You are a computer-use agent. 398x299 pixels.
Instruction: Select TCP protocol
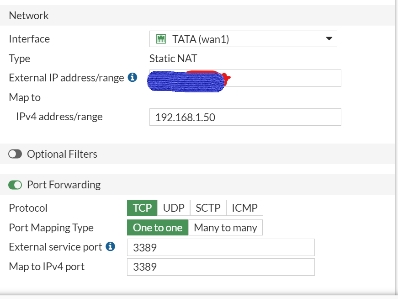pos(142,208)
